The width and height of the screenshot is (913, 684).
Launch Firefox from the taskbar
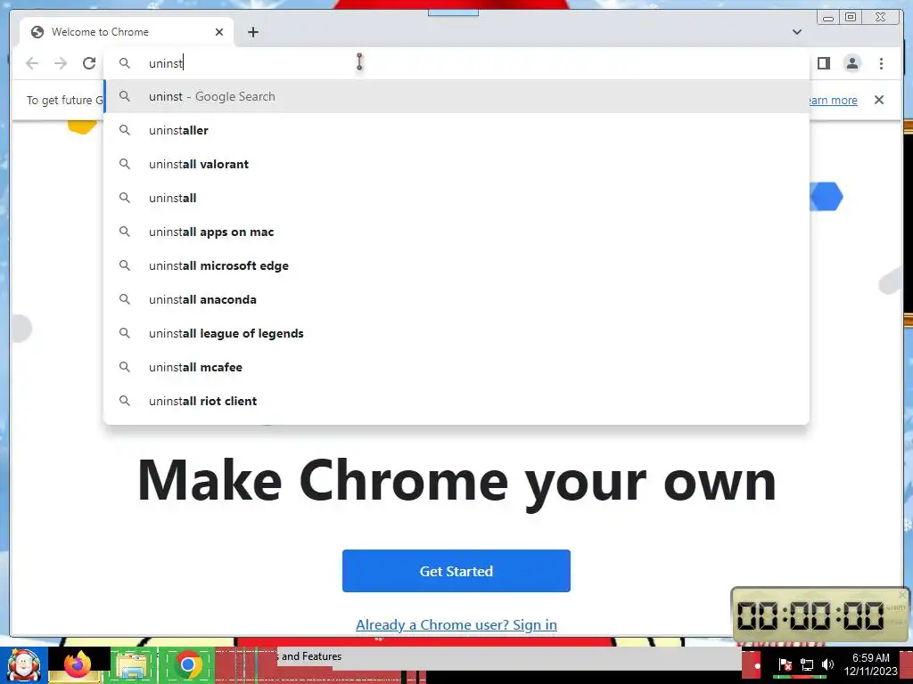[78, 664]
